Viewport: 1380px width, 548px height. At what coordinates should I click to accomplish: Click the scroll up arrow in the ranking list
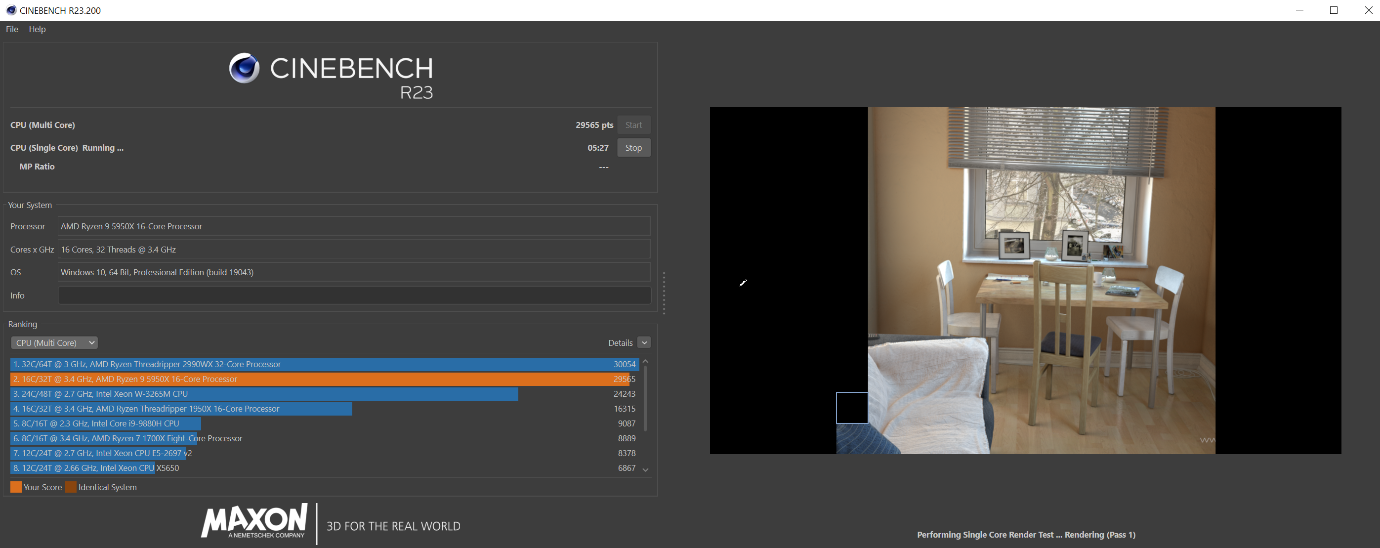[x=646, y=362]
